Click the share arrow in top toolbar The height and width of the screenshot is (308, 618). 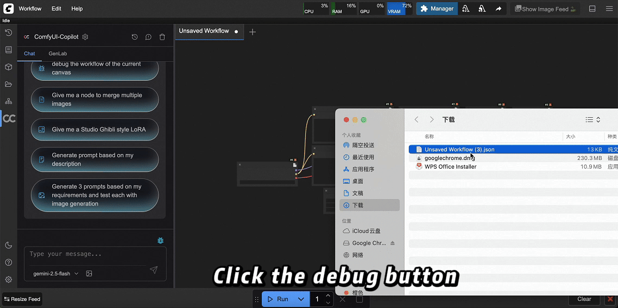498,9
